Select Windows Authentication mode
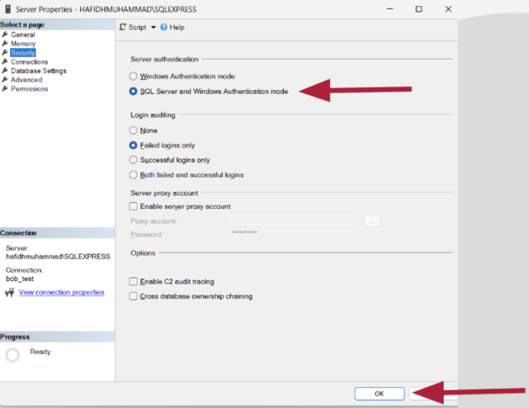 click(133, 76)
